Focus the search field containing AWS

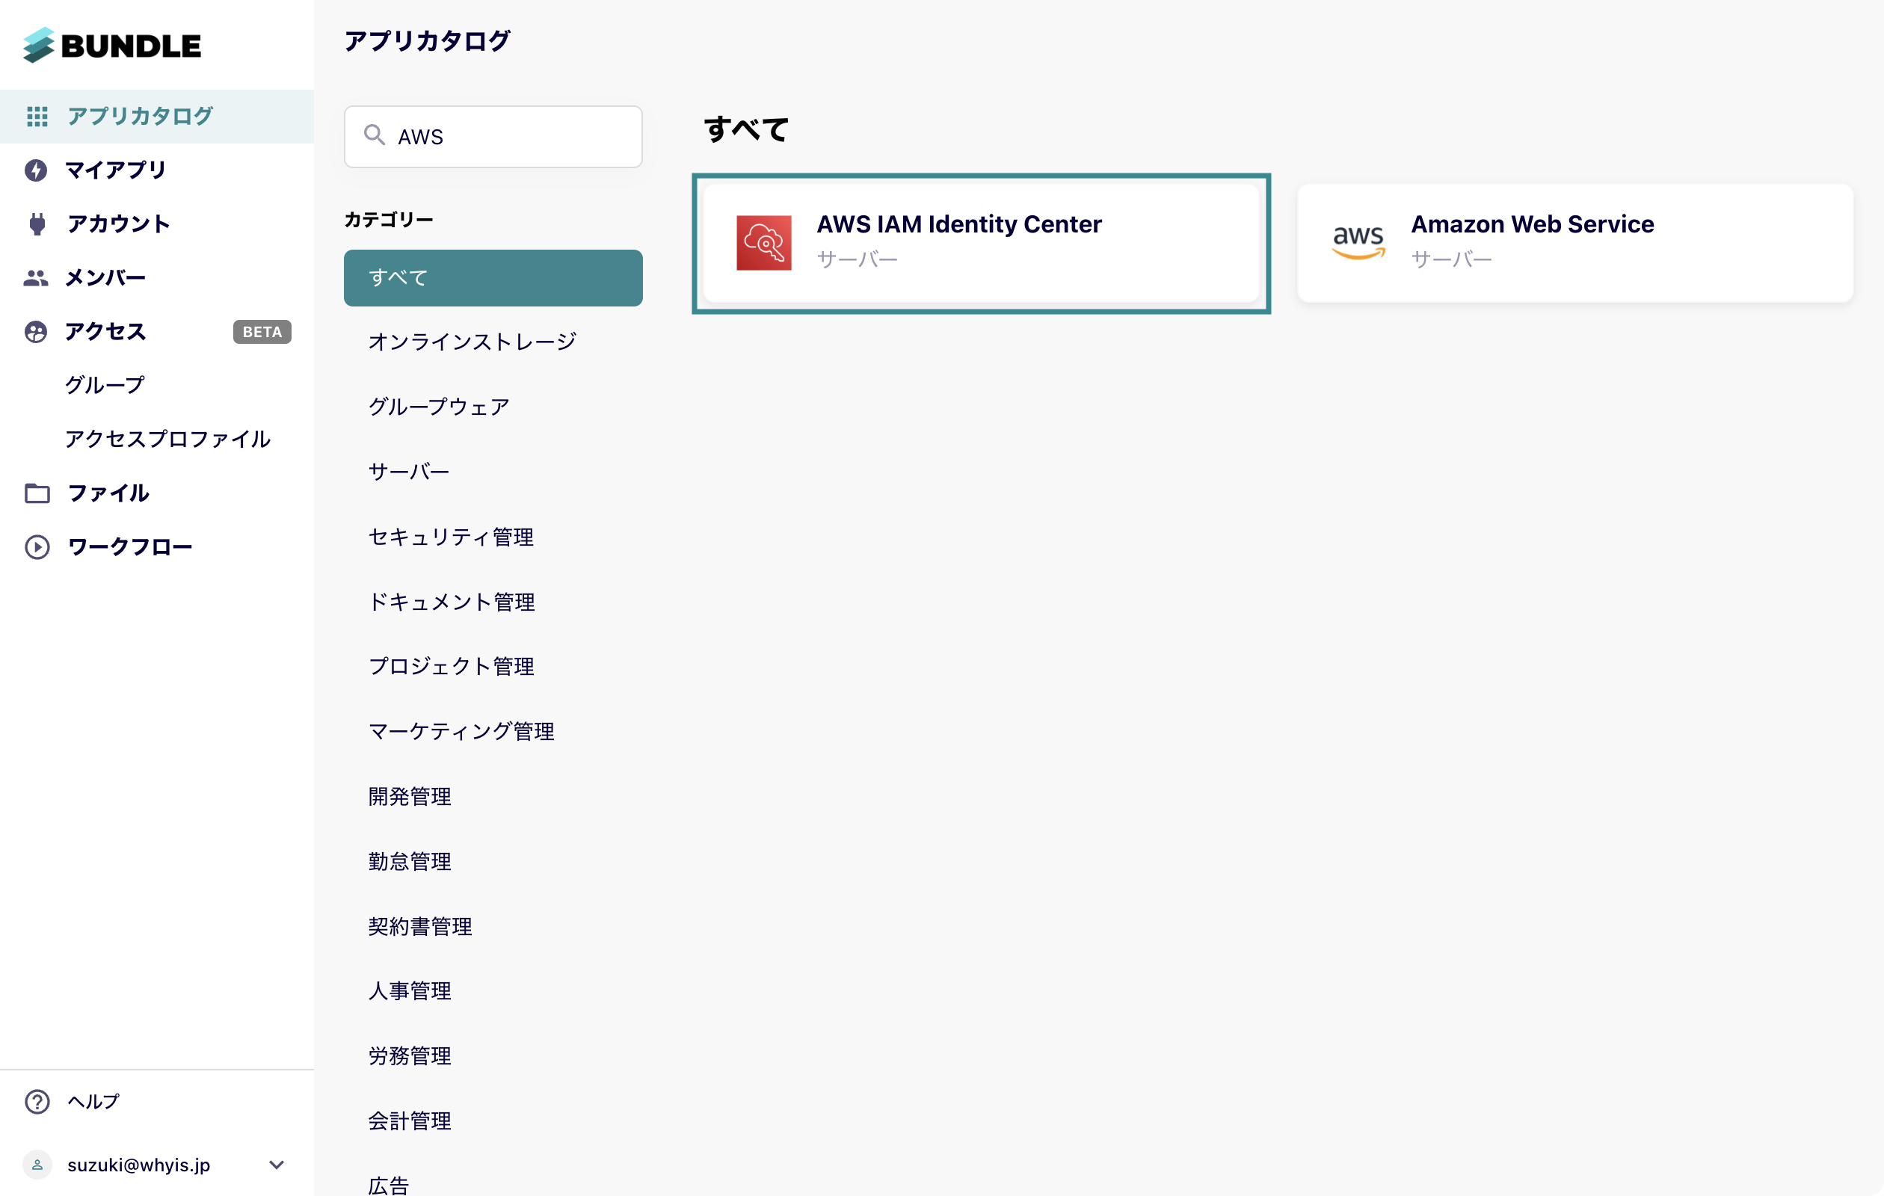493,137
